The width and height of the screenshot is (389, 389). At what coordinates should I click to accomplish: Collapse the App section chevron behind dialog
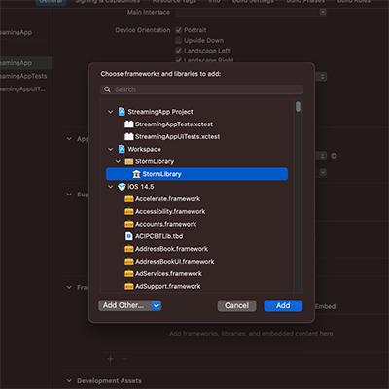point(69,139)
